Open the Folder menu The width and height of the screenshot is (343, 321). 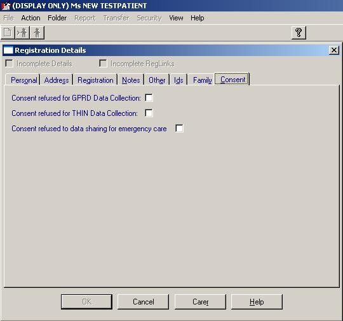point(57,18)
